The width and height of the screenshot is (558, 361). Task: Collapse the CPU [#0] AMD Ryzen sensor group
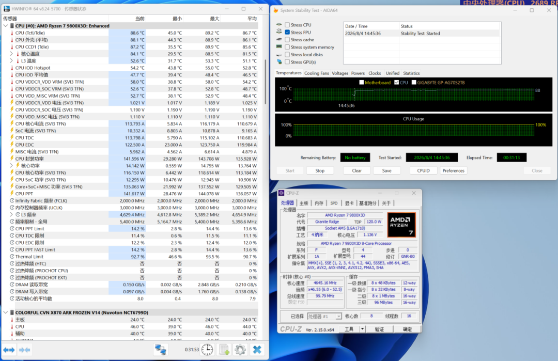click(x=5, y=26)
